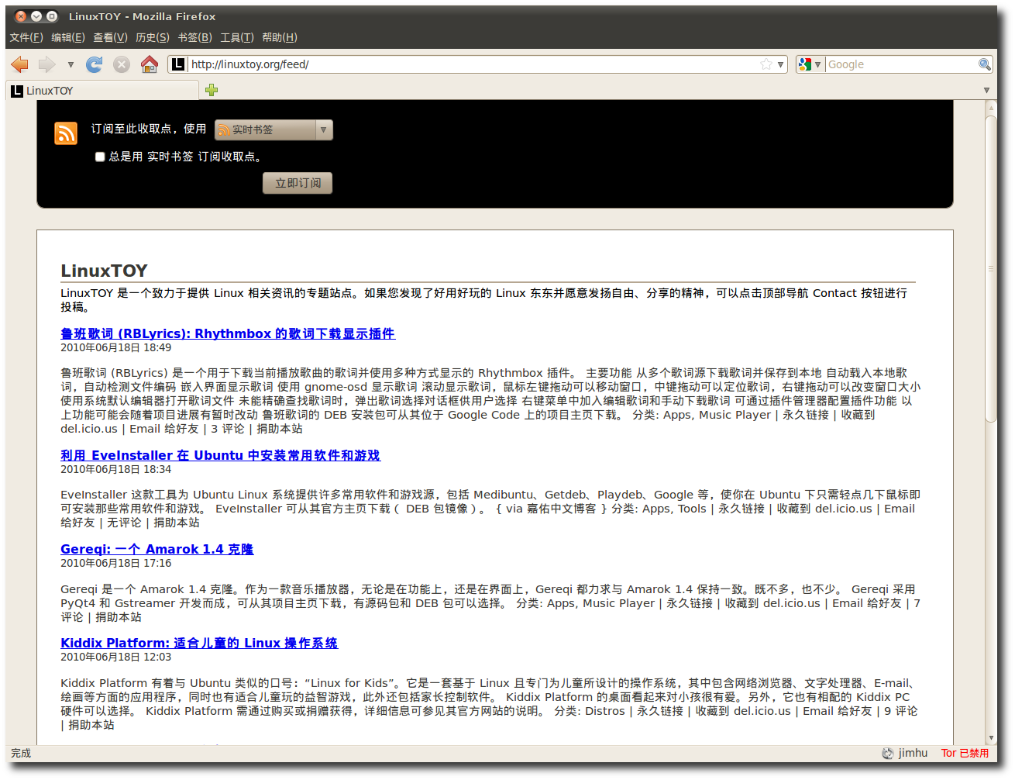Maximize the Firefox window
1015x780 pixels.
[x=52, y=16]
